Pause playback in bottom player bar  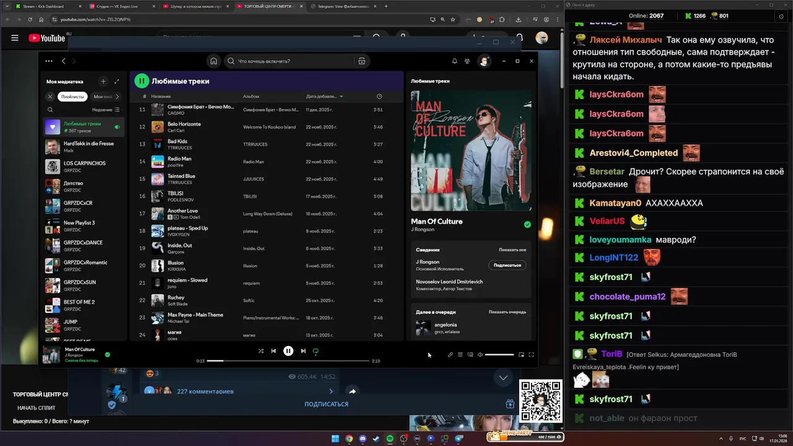click(288, 351)
